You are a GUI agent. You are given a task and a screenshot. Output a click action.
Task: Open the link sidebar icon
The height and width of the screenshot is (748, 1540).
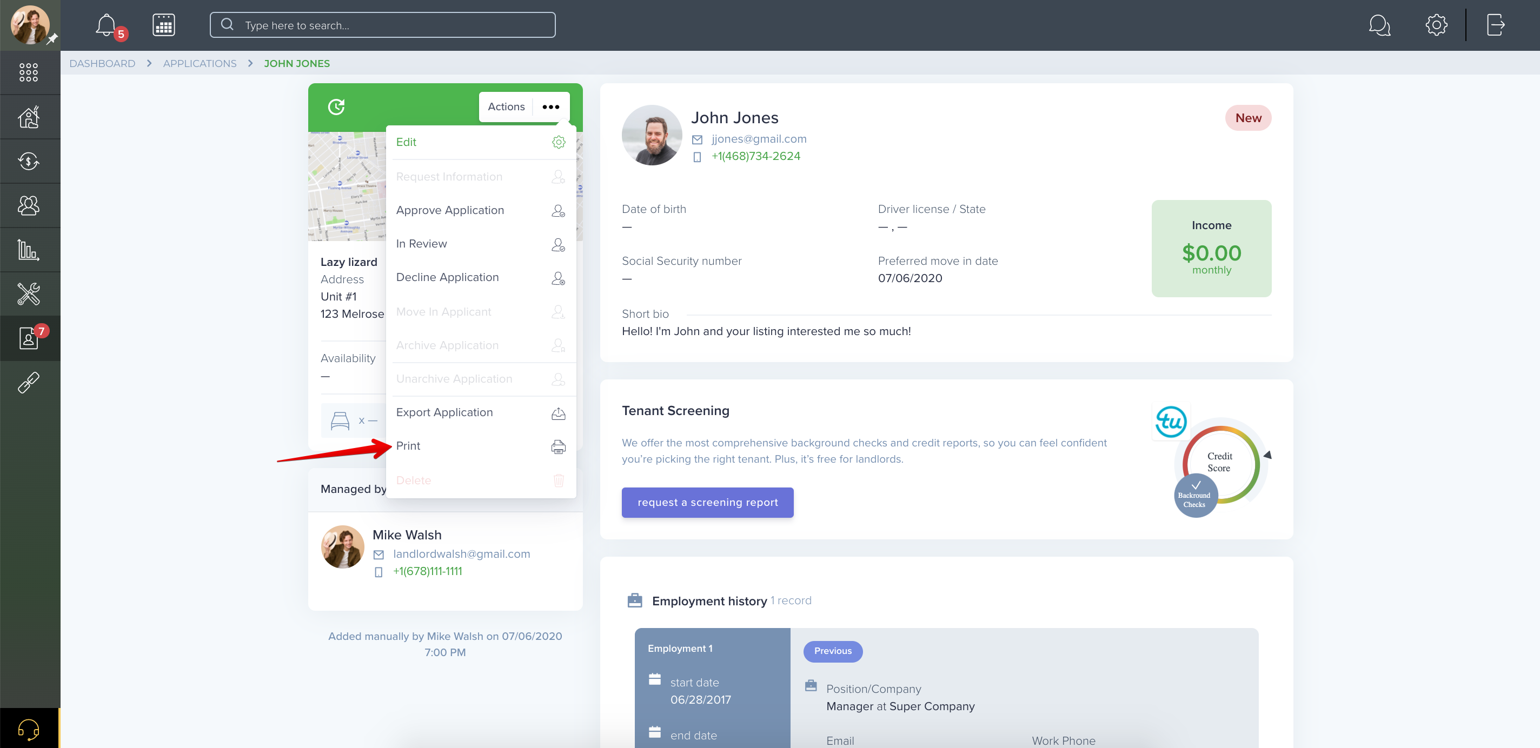tap(28, 382)
